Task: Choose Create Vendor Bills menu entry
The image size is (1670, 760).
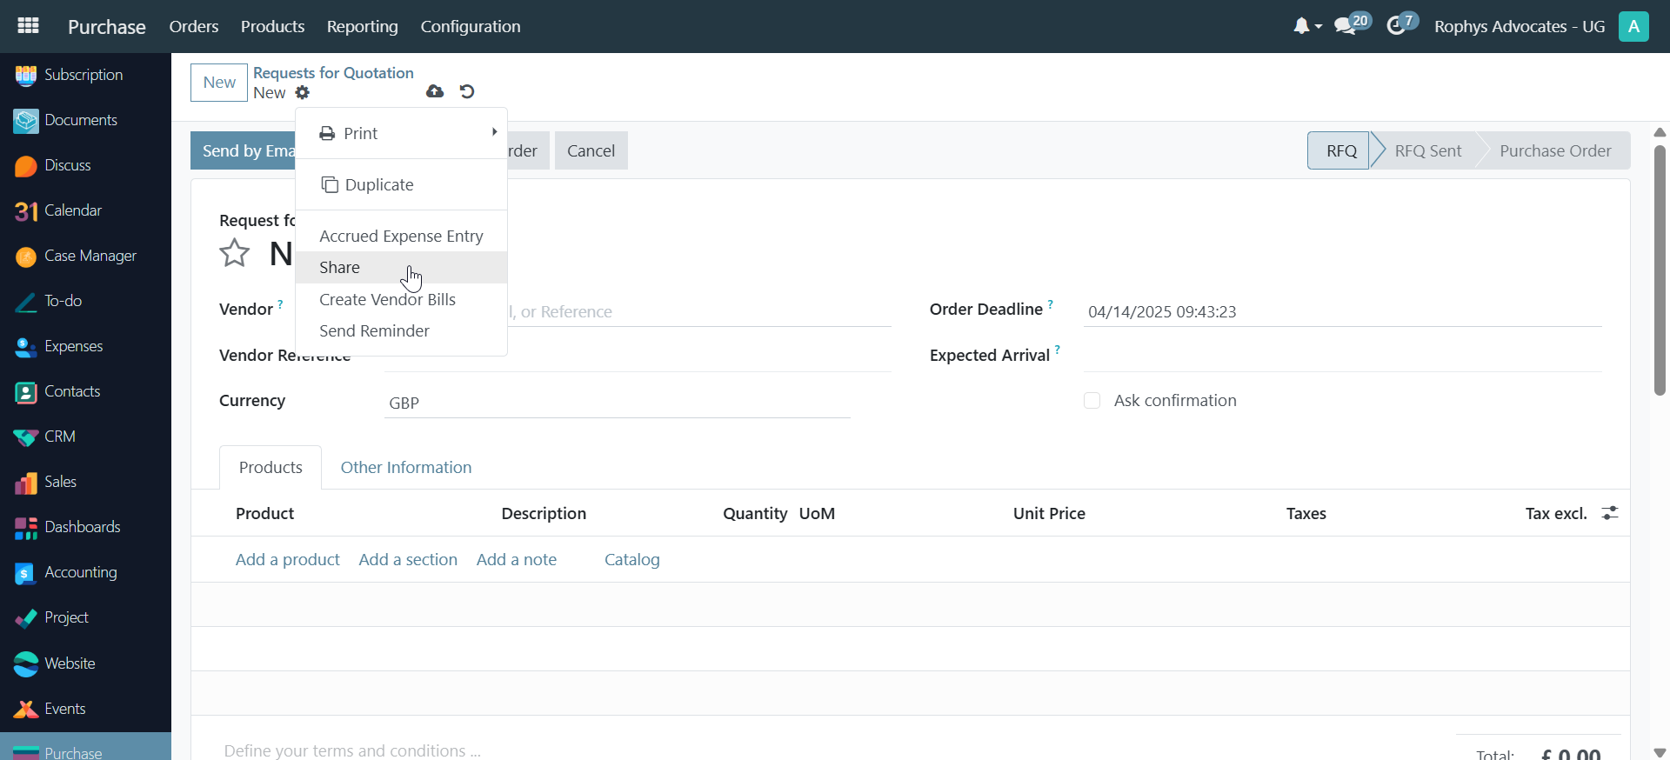Action: [401, 299]
